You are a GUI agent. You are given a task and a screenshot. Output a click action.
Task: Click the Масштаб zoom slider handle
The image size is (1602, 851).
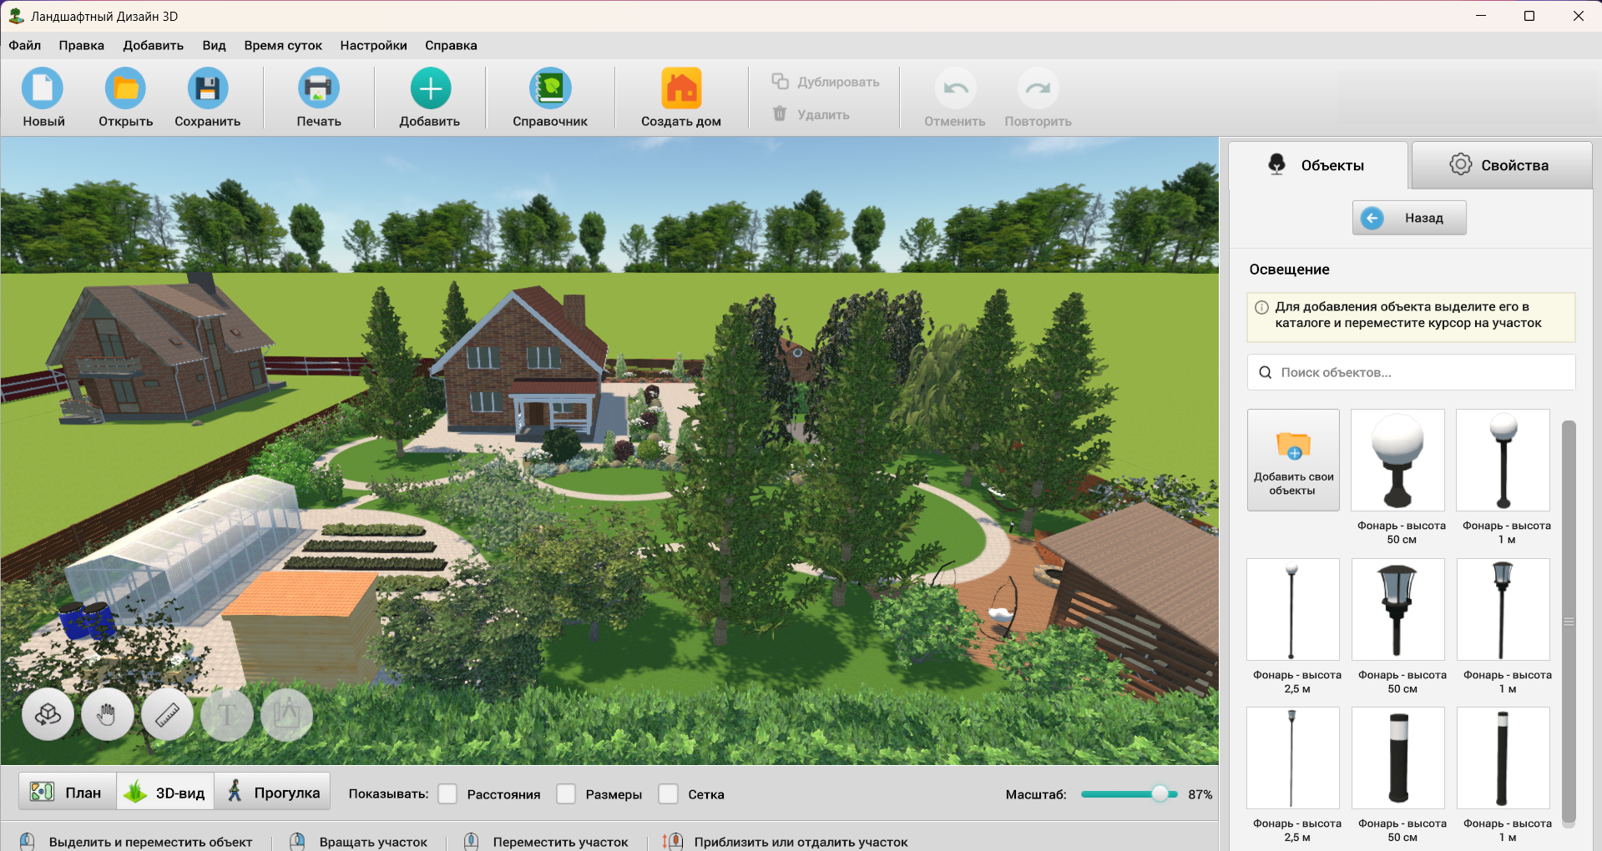(1160, 794)
